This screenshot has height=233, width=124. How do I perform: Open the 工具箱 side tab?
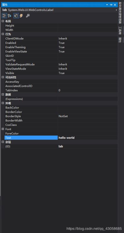[120, 31]
